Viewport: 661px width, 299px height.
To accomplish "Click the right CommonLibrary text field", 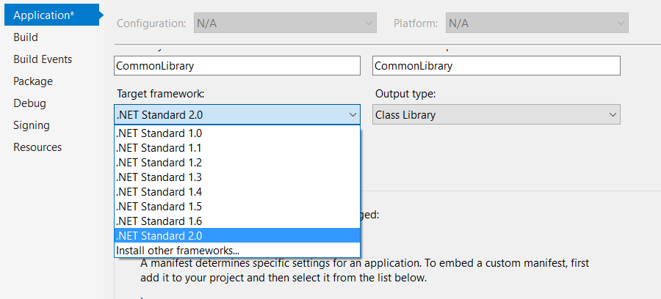I will coord(496,65).
